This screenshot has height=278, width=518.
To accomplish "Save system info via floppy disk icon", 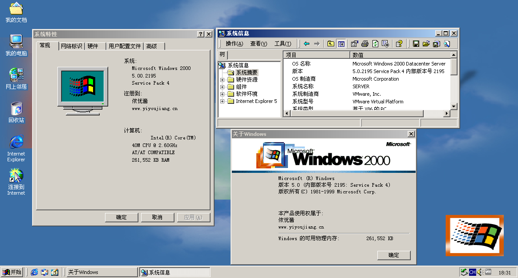I will 416,44.
